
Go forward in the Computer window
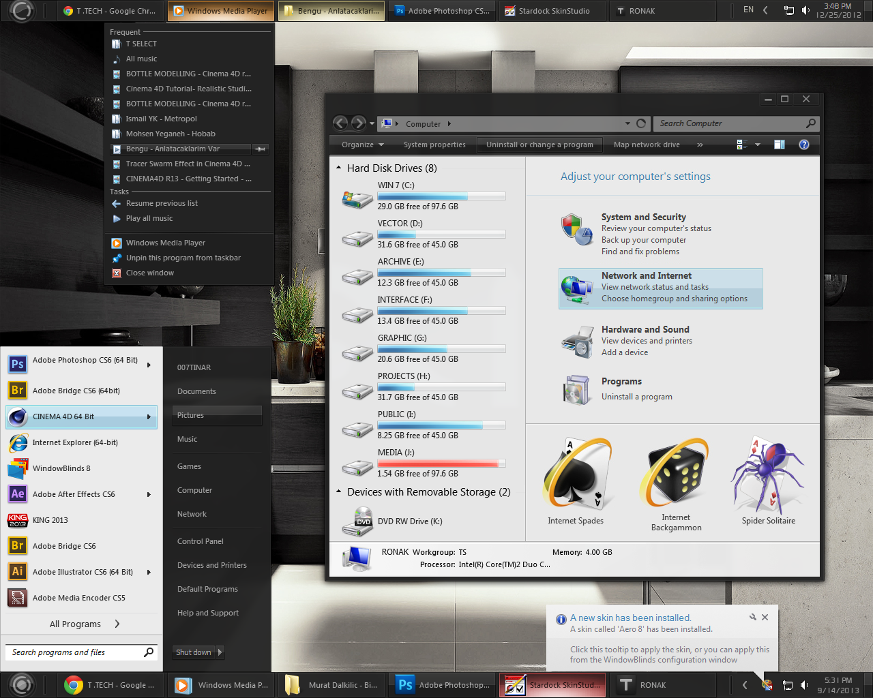(359, 123)
